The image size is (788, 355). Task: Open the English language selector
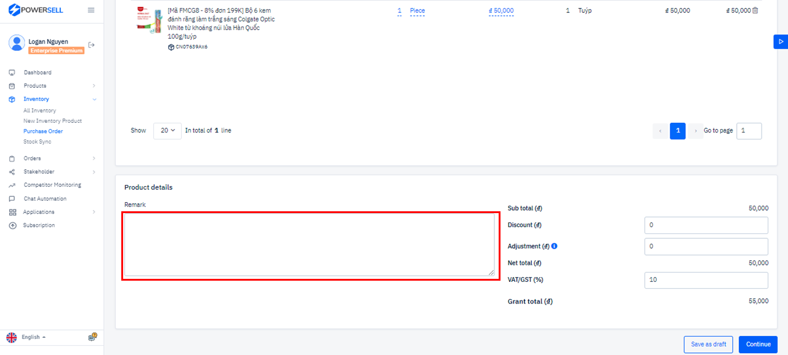33,337
